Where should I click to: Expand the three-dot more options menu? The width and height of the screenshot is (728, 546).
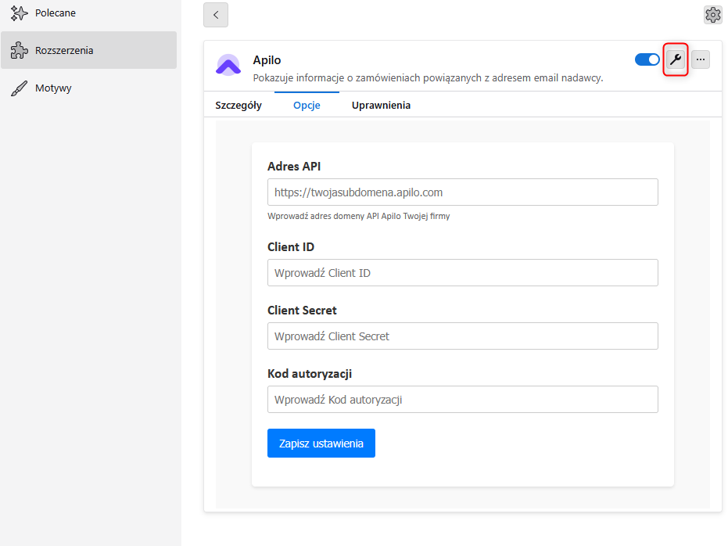tap(701, 59)
